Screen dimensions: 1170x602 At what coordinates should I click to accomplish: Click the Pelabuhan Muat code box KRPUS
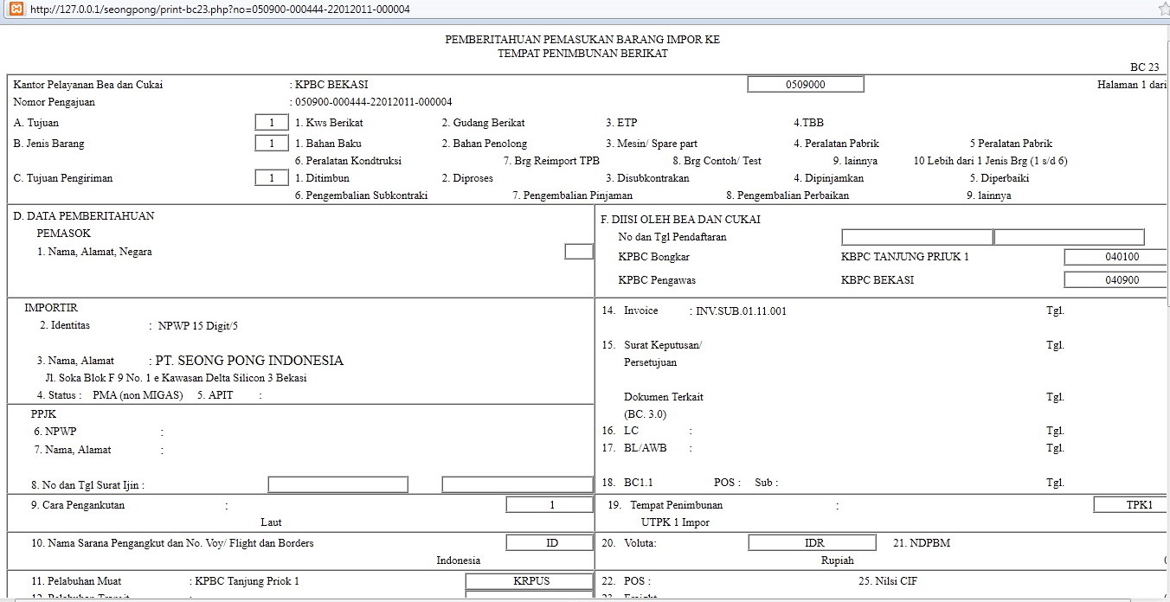tap(528, 580)
